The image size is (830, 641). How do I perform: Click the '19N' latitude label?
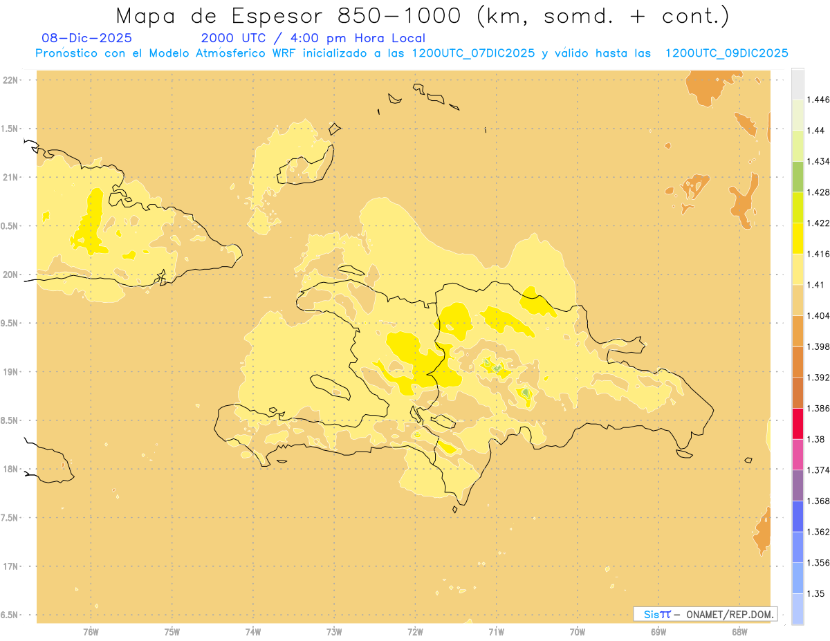[x=11, y=372]
